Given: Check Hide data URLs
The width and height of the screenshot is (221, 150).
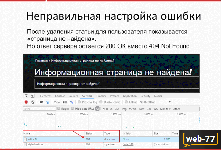Looking at the screenshot, I should pyautogui.click(x=72, y=108).
